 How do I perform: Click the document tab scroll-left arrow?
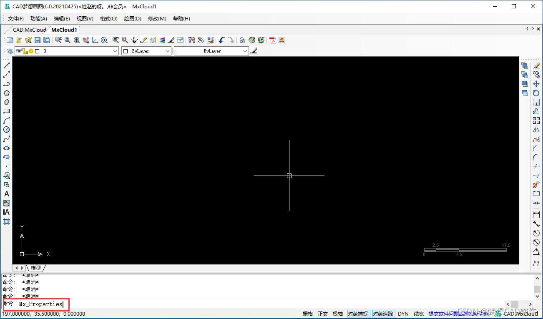coord(527,29)
